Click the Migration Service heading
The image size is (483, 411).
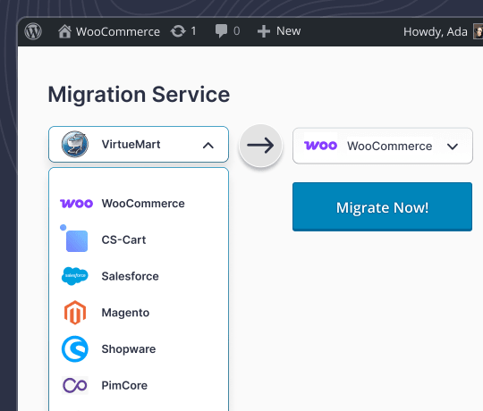[139, 95]
